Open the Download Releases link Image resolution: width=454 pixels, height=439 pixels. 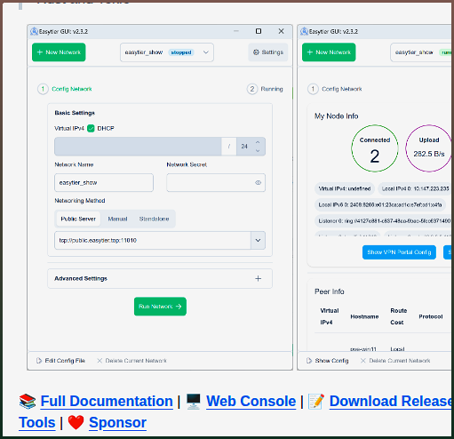tap(391, 401)
